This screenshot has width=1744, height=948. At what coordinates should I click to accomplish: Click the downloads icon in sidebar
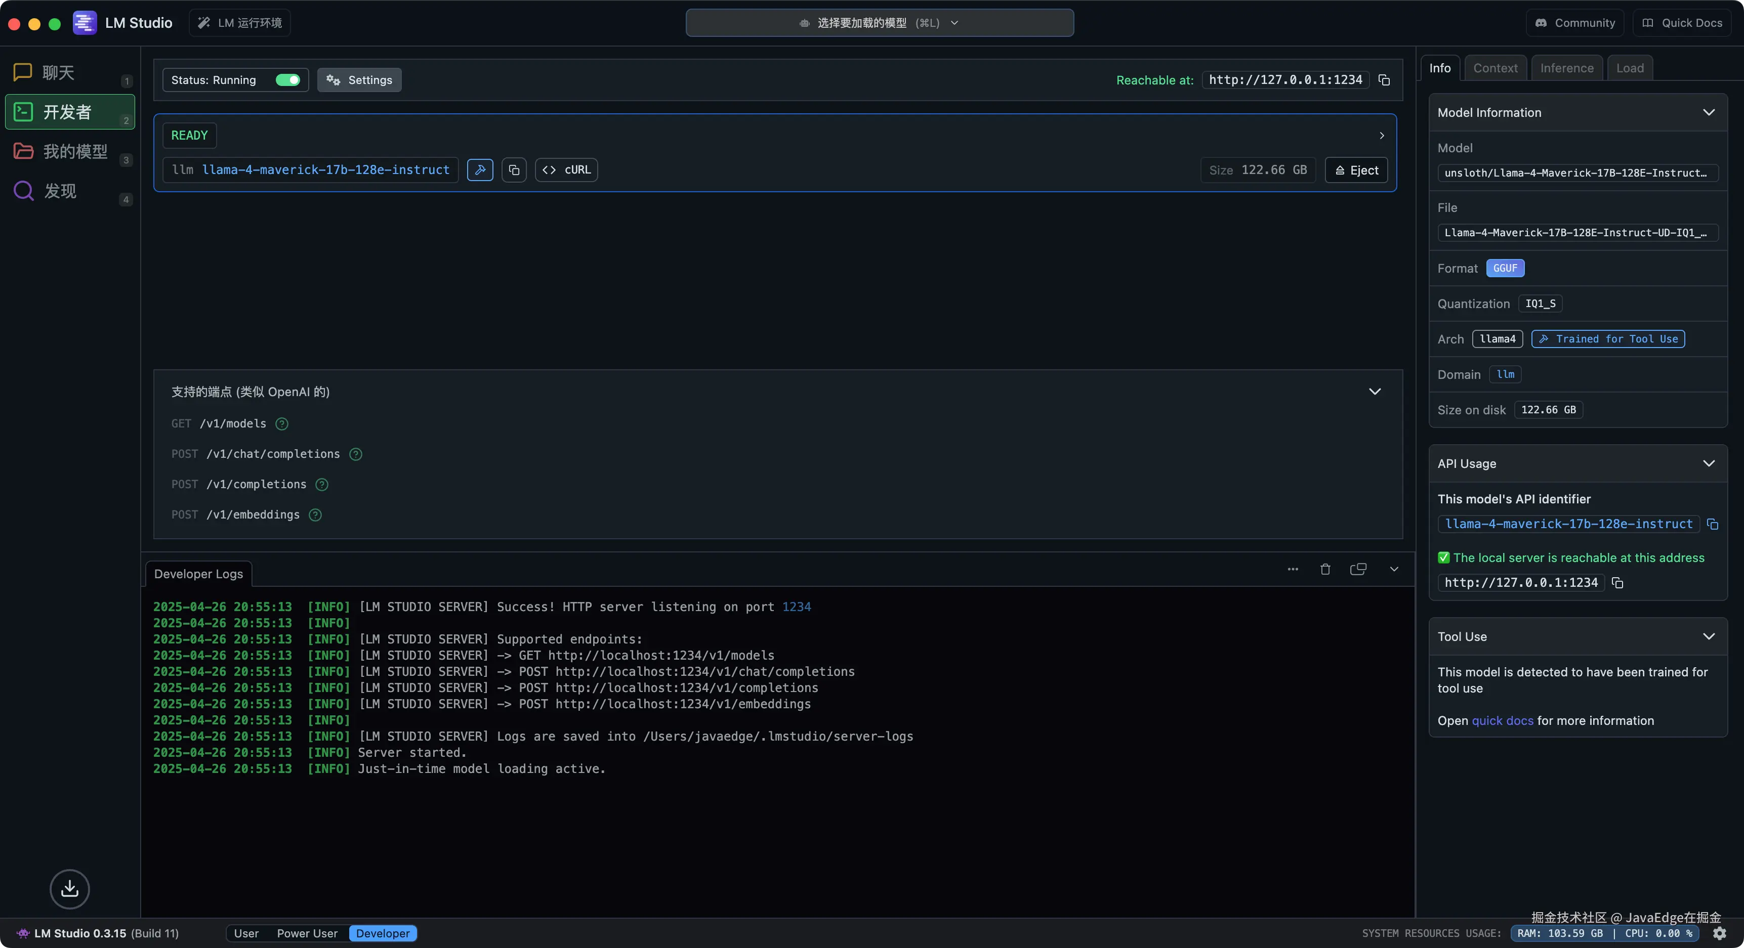[70, 888]
